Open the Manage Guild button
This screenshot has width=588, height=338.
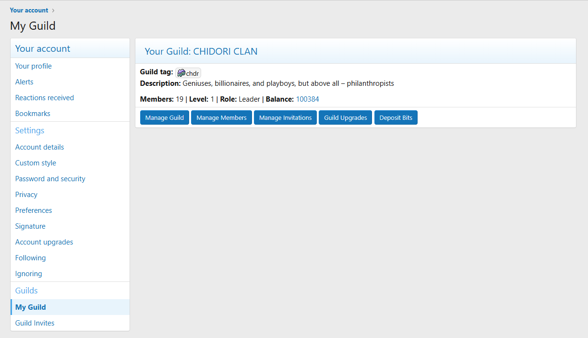click(x=165, y=117)
